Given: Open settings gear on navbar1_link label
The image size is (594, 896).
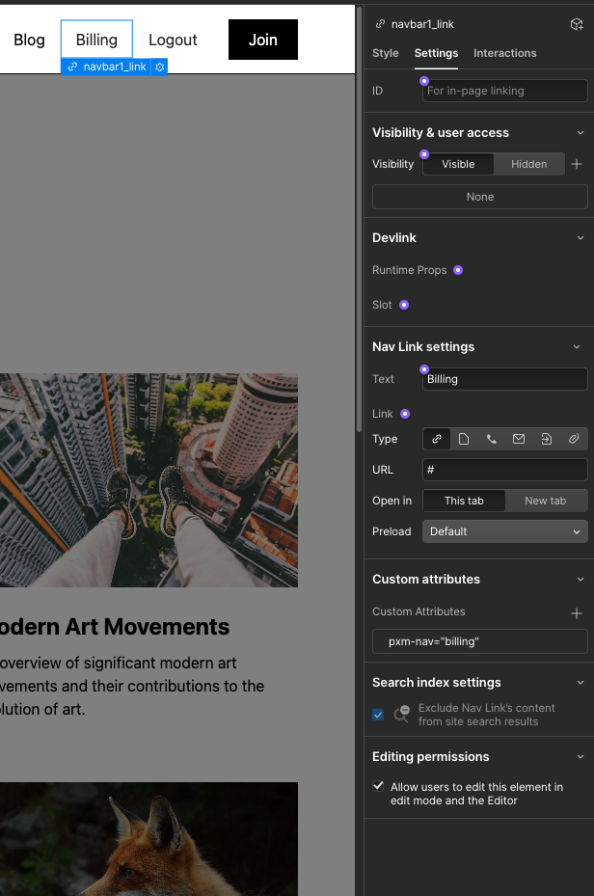Looking at the screenshot, I should pos(160,67).
